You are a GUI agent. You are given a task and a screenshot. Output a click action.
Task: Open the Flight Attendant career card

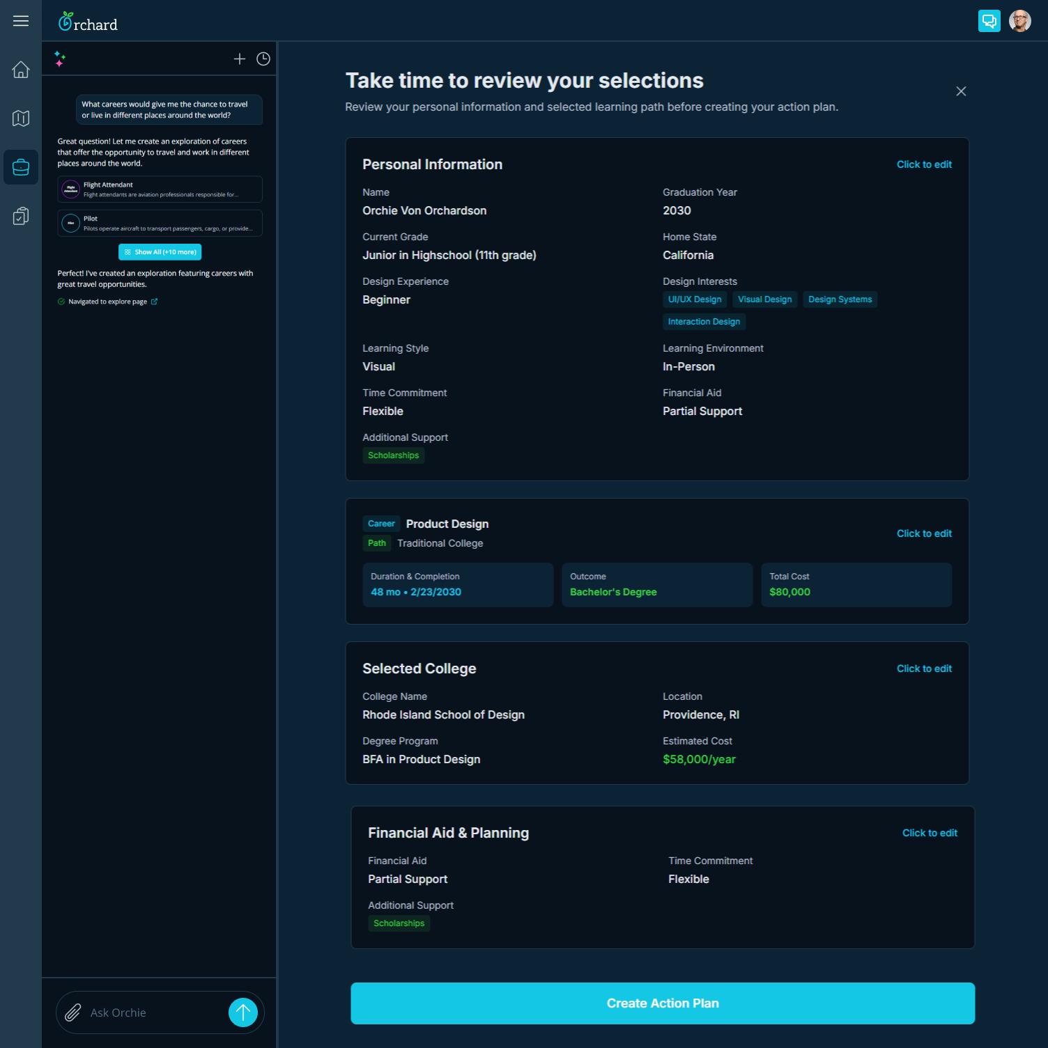[x=160, y=189]
